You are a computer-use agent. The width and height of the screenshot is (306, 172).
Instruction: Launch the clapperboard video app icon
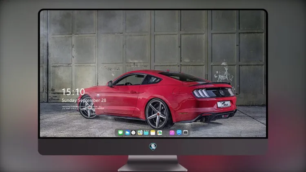coord(146,132)
